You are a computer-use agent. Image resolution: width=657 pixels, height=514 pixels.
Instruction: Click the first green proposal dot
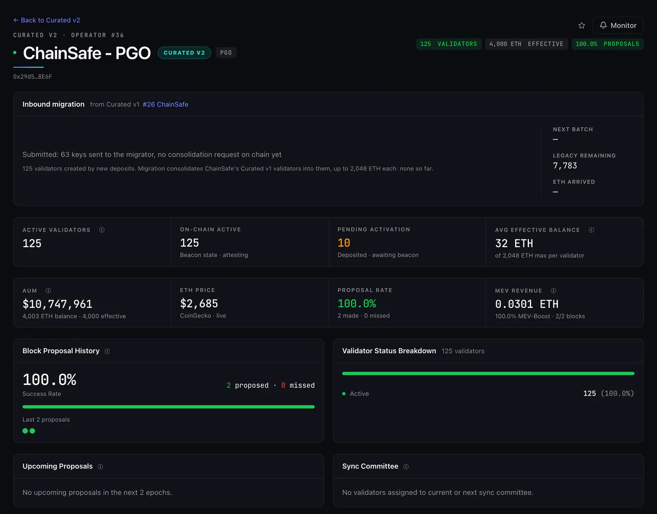[25, 431]
